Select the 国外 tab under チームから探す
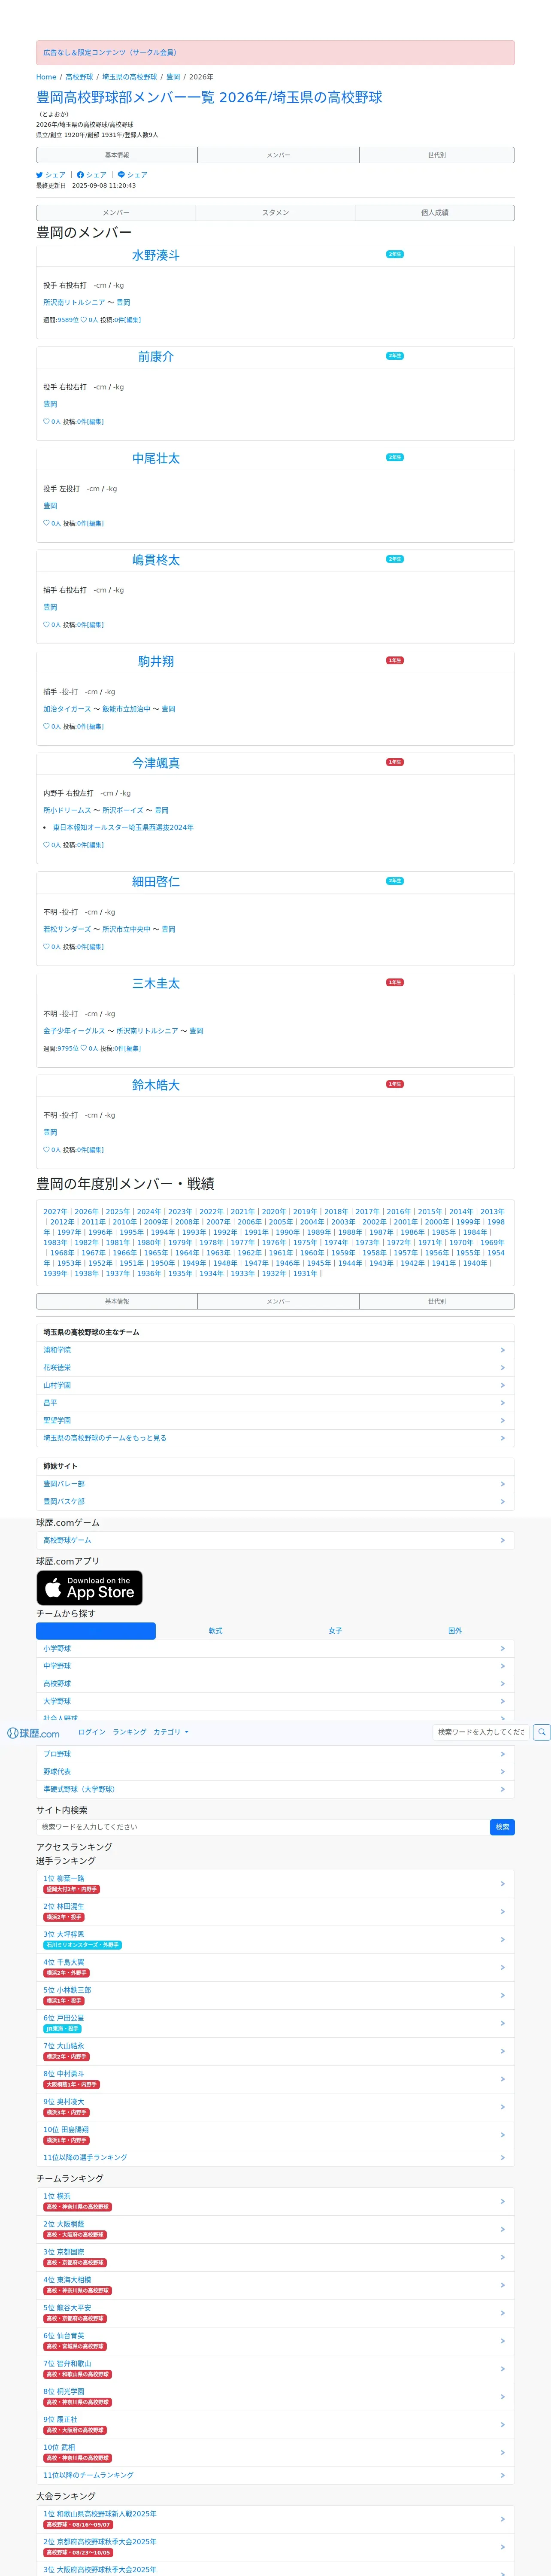This screenshot has height=2576, width=551. [x=455, y=1631]
